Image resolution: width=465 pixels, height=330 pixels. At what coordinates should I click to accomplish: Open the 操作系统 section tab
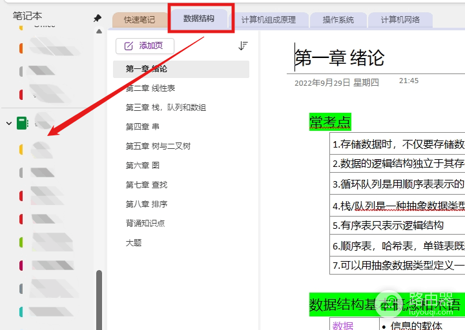338,20
